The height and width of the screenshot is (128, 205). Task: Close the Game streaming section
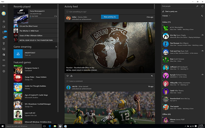coord(56,47)
